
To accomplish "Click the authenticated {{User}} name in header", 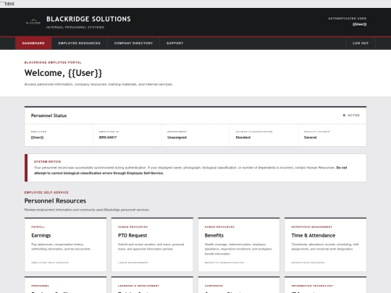I will tap(359, 24).
